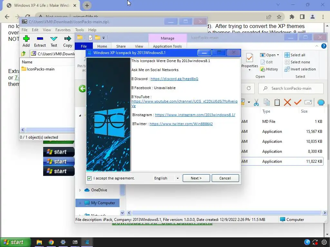Click the red X Delete icon
Image resolution: width=330 pixels, height=247 pixels.
click(287, 102)
